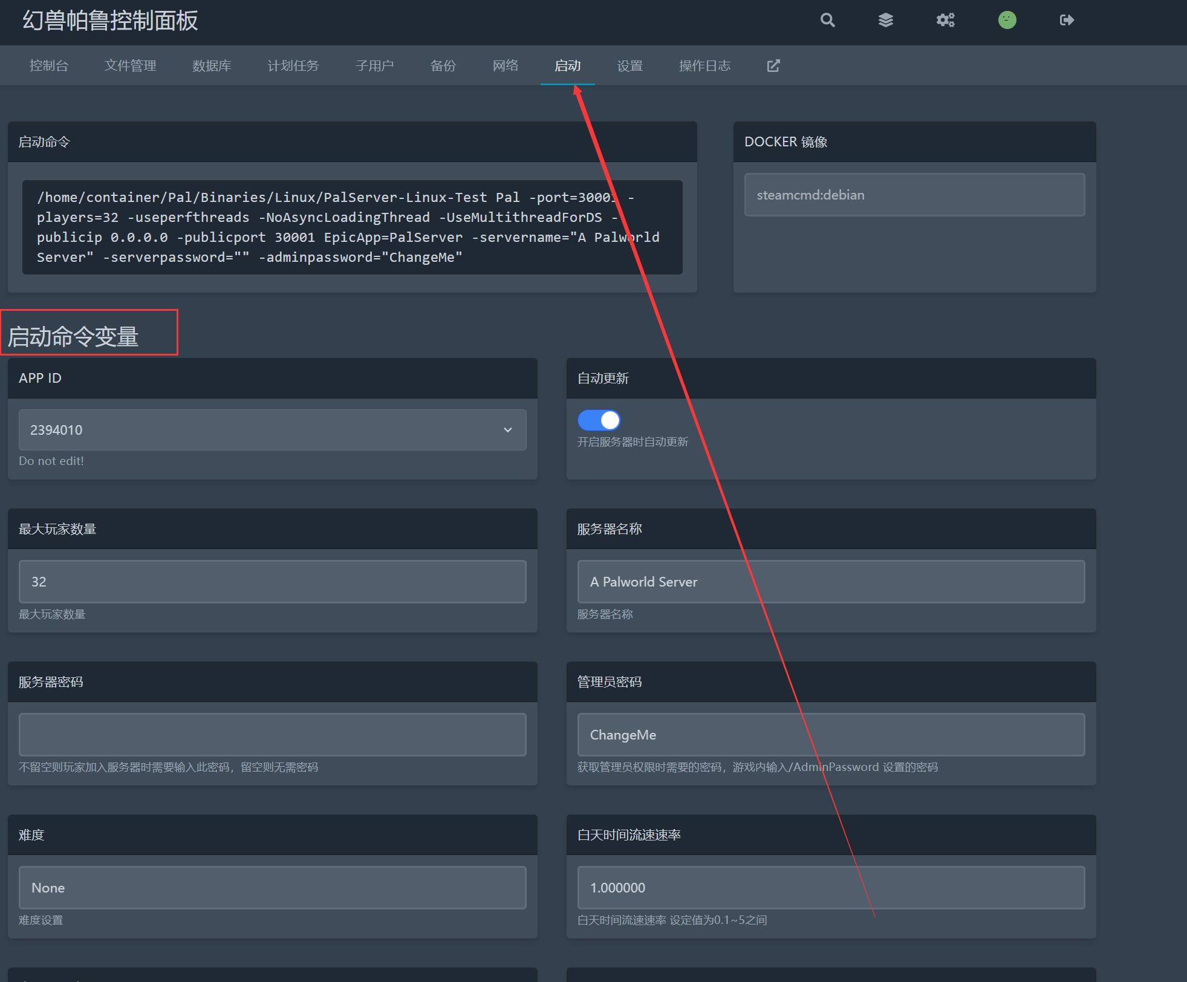This screenshot has height=982, width=1187.
Task: Go to the 子用户 tab
Action: tap(374, 65)
